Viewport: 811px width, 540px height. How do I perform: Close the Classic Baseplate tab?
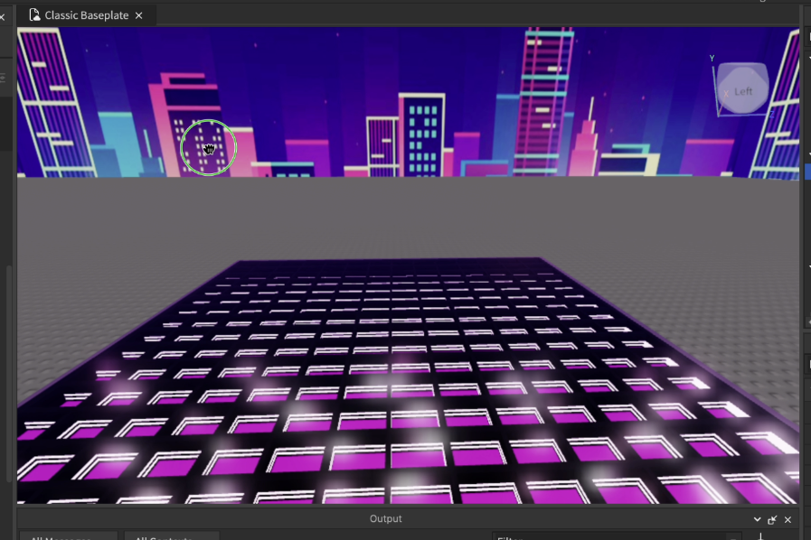coord(138,16)
